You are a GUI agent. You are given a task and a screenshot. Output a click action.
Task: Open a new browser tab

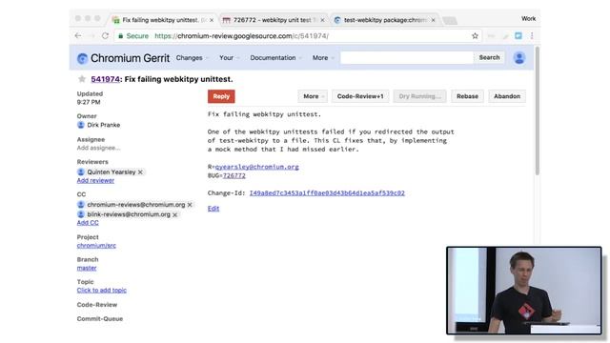[x=450, y=21]
